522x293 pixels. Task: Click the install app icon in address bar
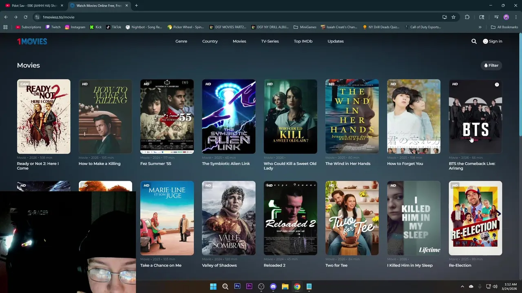coord(445,17)
